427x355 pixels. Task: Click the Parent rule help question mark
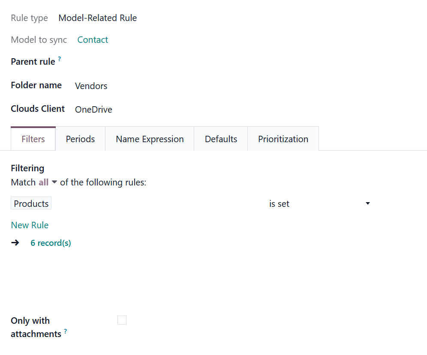[60, 59]
